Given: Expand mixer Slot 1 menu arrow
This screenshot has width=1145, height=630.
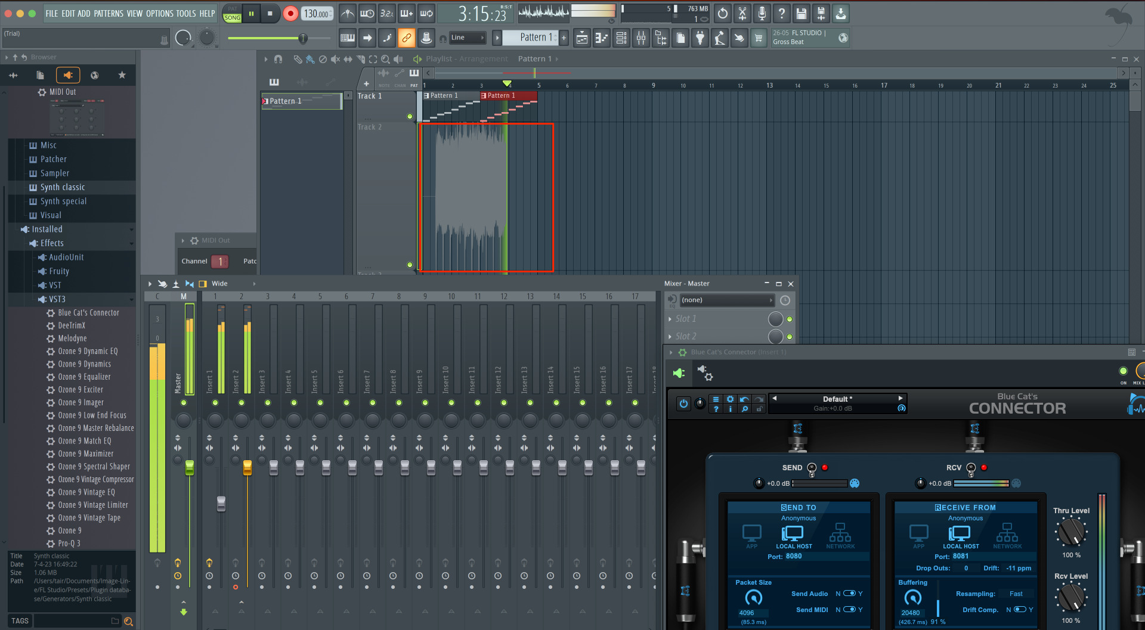Looking at the screenshot, I should pos(670,319).
